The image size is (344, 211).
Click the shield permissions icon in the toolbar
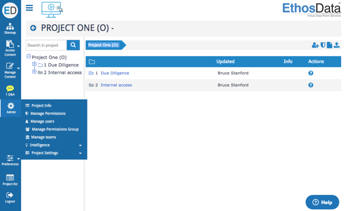coord(323,45)
